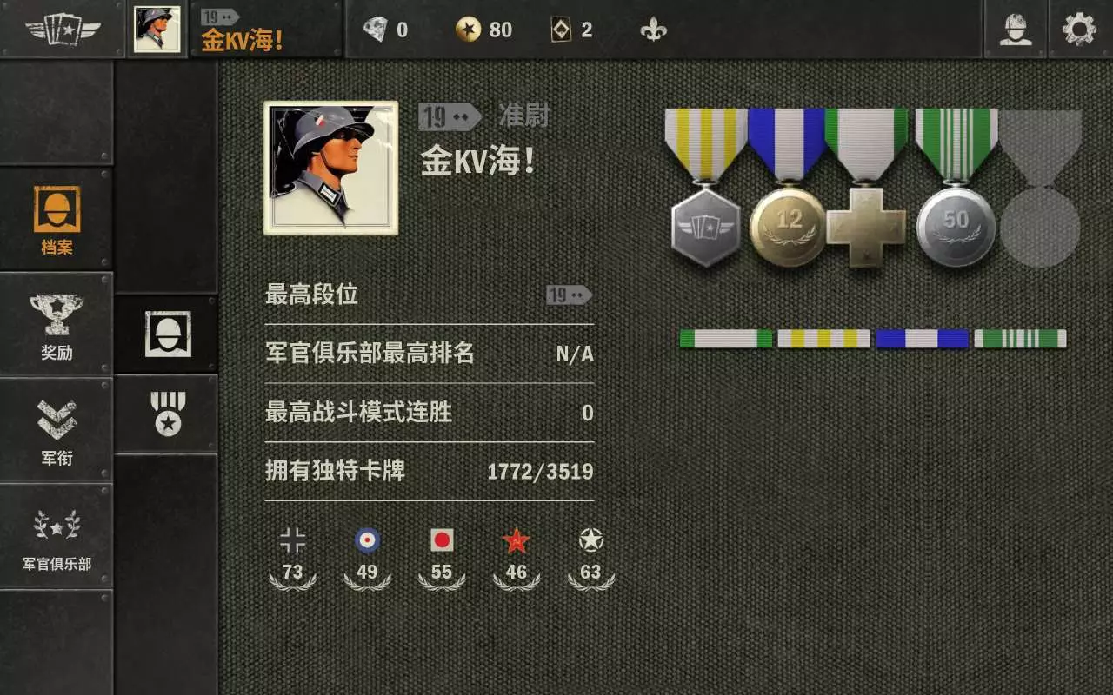Select the helmet profile sub-tab icon
Screen dimensions: 1113x695
(x=167, y=334)
